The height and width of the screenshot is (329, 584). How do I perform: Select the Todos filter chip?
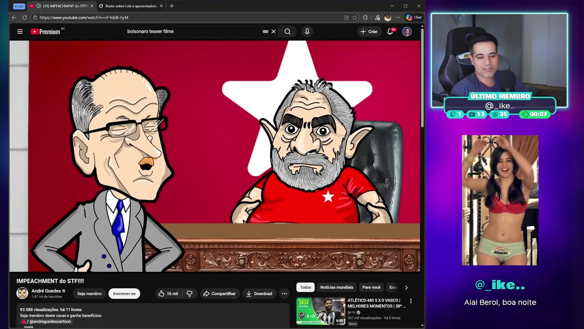coord(306,287)
